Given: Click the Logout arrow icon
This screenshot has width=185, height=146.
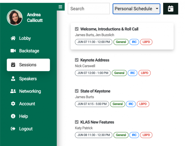Looking at the screenshot, I should 13,129.
